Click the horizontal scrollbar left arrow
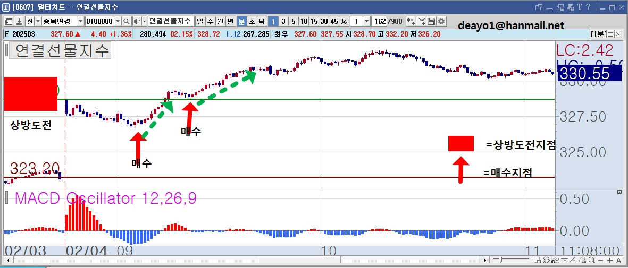The width and height of the screenshot is (628, 268). click(x=8, y=261)
